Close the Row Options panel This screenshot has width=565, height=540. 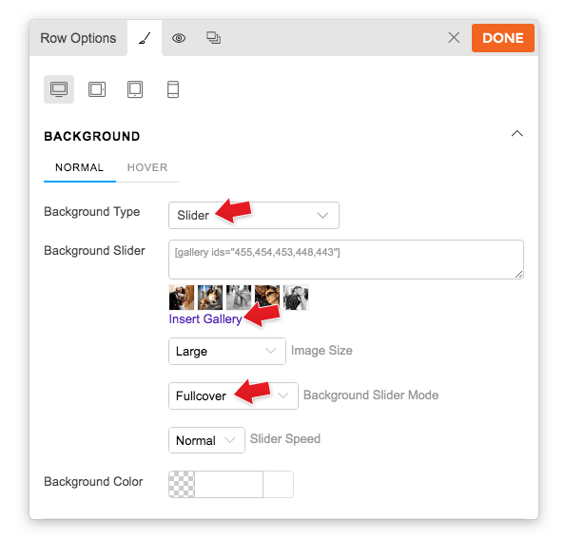pos(454,37)
